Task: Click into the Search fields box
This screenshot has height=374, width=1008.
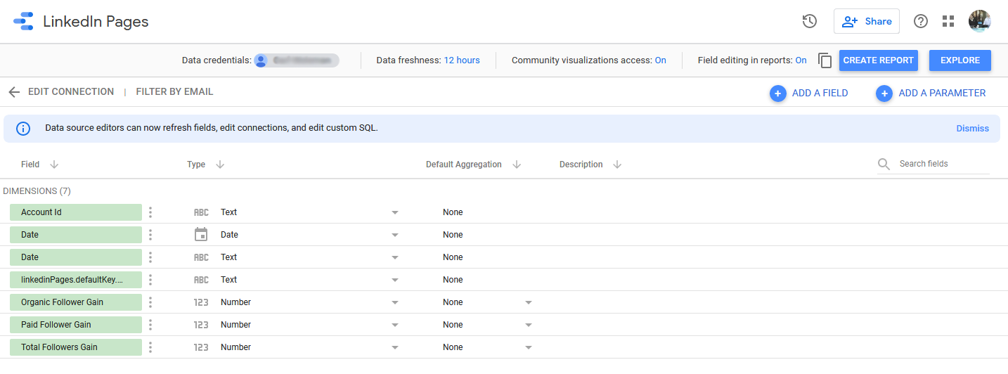Action: tap(943, 164)
